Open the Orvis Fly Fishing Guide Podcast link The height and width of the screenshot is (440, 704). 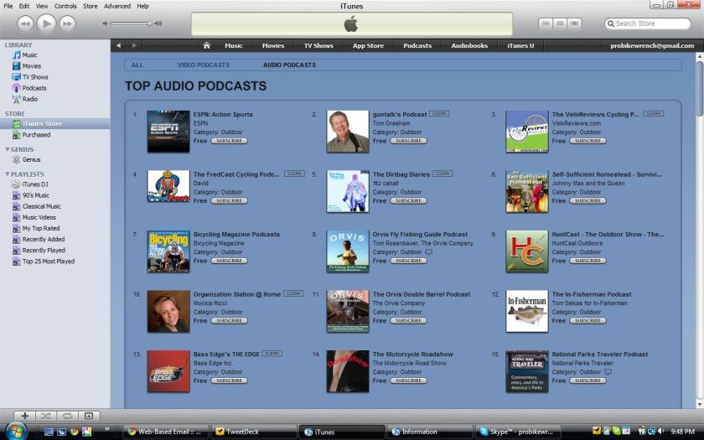[420, 235]
